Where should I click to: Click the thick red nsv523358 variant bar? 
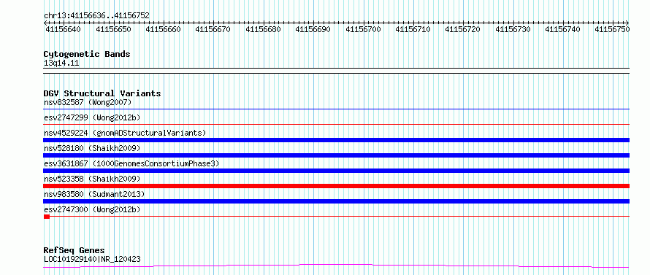[x=336, y=186]
